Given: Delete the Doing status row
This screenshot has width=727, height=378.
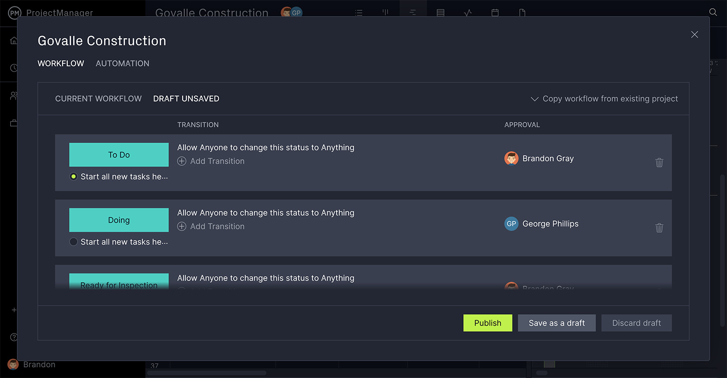Looking at the screenshot, I should 659,228.
